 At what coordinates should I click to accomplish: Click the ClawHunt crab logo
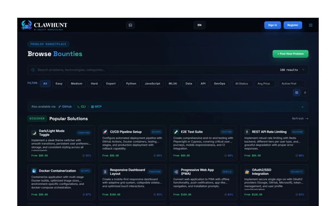[27, 25]
